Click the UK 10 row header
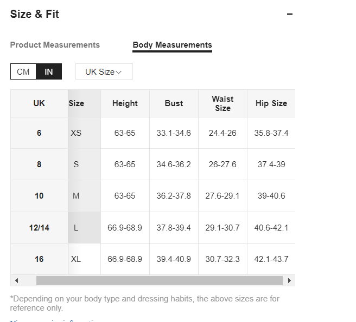The height and width of the screenshot is (322, 356). point(39,196)
